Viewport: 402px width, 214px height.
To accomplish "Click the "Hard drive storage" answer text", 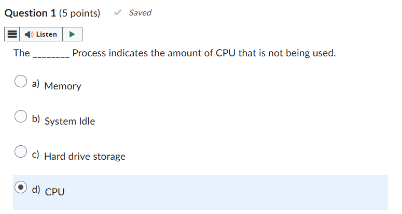I will [x=85, y=156].
